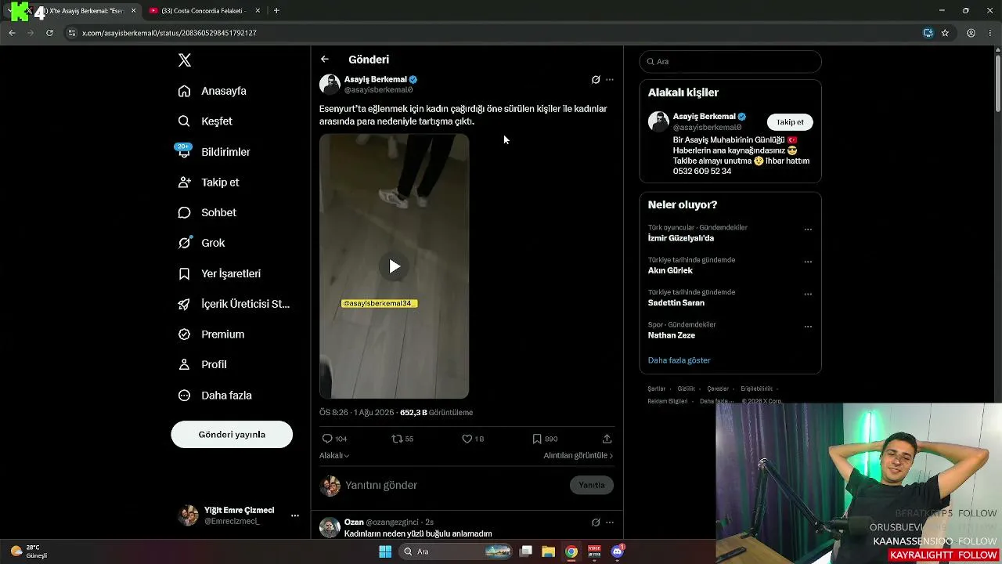Switch to the Costa Concordia Felaketi tab
Image resolution: width=1002 pixels, height=564 pixels.
204,11
